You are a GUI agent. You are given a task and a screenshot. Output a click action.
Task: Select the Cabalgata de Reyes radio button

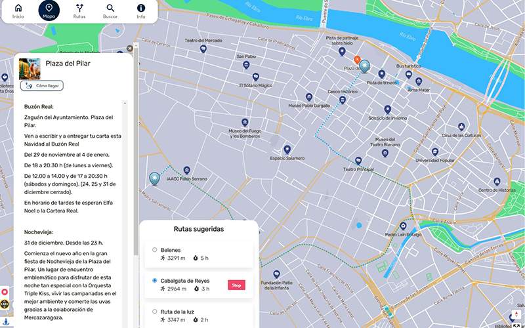coord(154,280)
